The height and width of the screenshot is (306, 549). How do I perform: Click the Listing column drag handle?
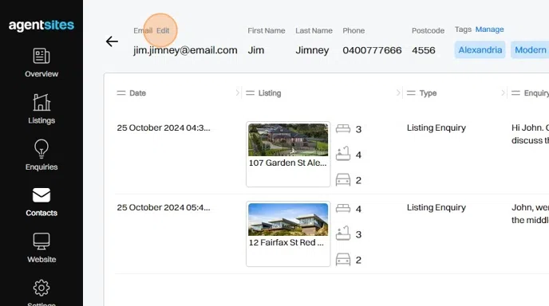click(250, 93)
